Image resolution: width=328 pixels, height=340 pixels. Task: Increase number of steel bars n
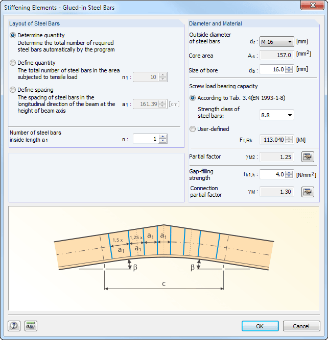pyautogui.click(x=163, y=137)
